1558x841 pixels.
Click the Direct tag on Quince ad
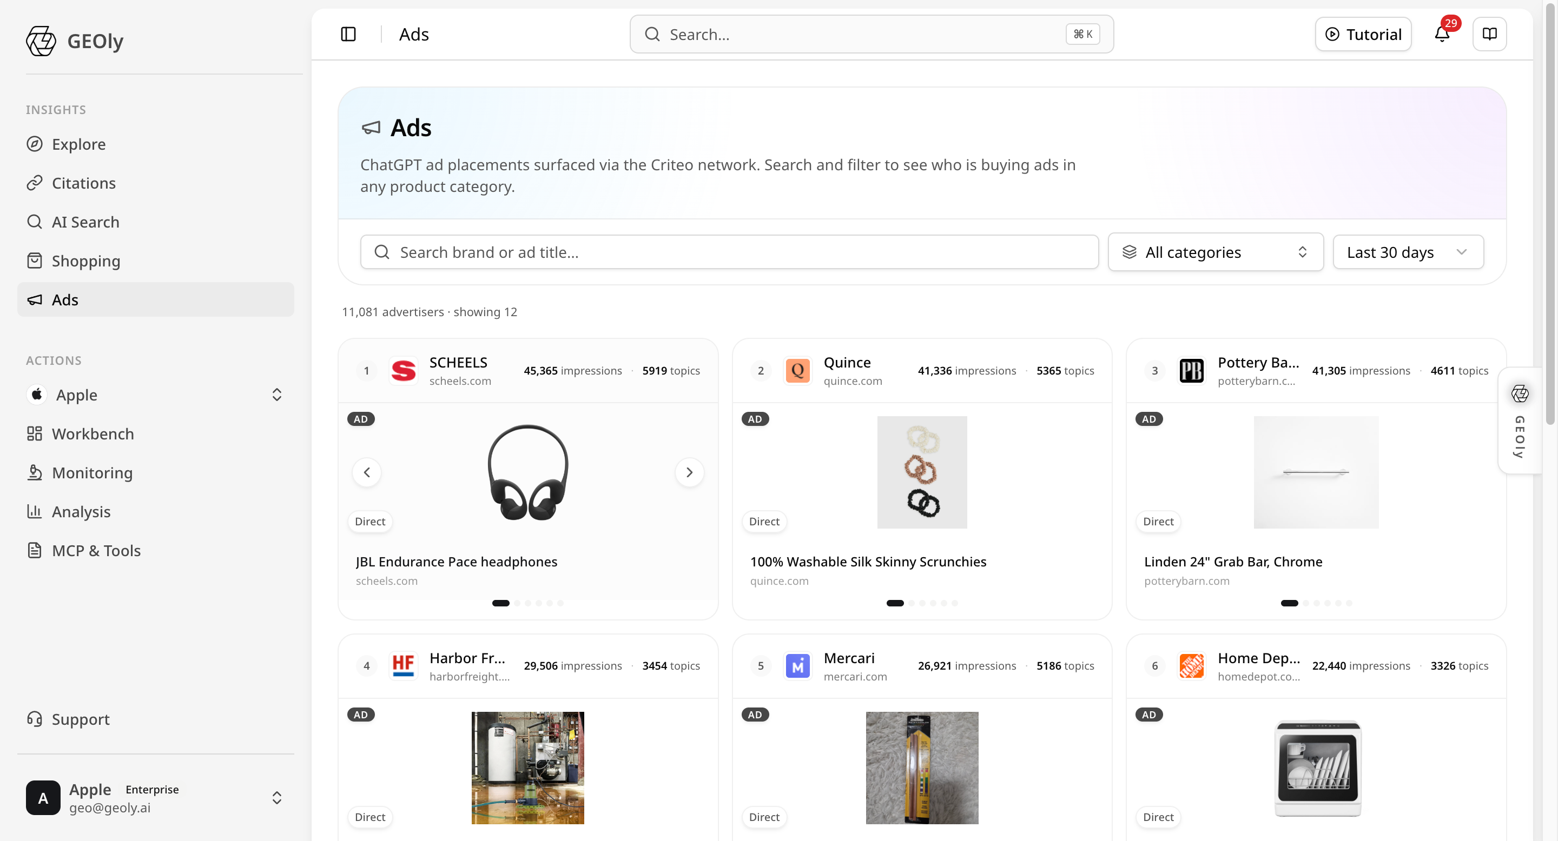(x=764, y=522)
